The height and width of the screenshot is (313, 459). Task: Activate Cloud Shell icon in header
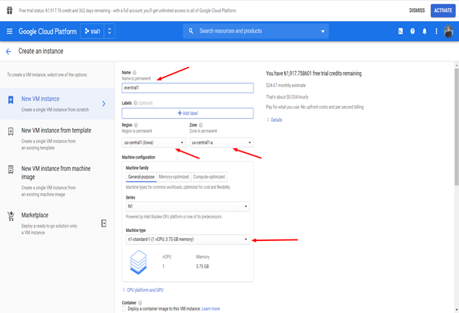pyautogui.click(x=401, y=31)
